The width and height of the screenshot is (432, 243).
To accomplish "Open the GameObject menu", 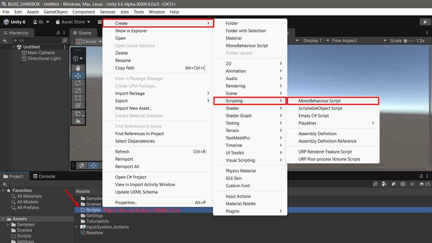I will coord(55,12).
